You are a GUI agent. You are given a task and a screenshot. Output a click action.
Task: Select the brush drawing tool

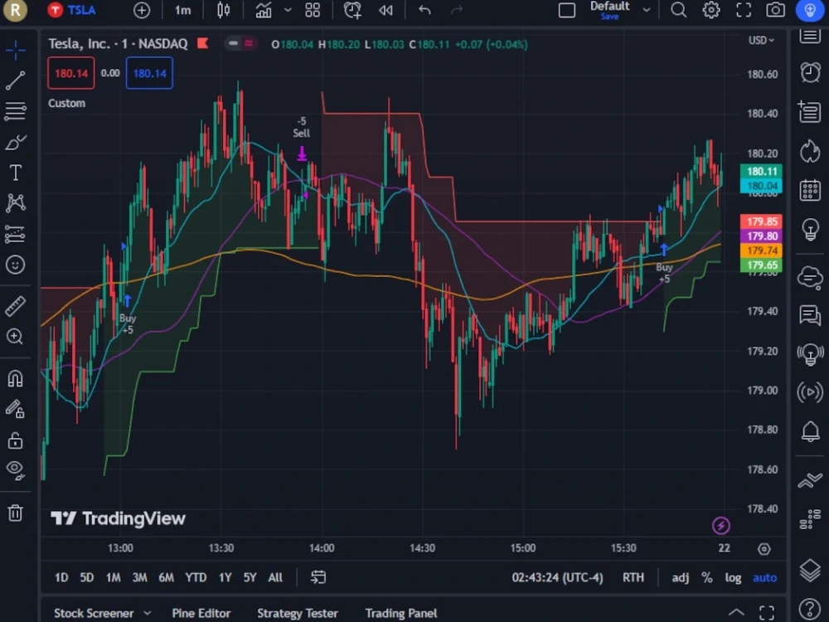[x=15, y=142]
